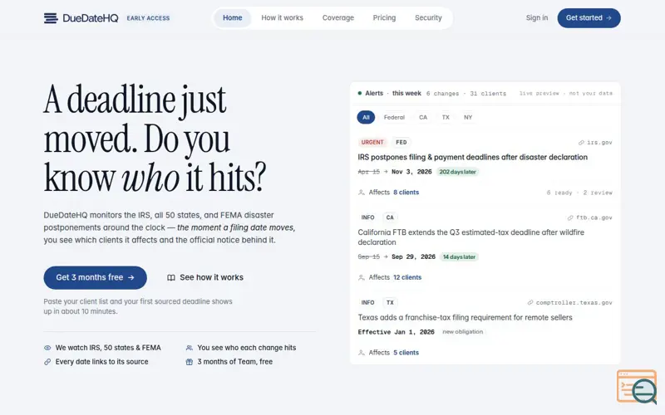Open the Security nav item
Viewport: 665px width, 415px height.
pyautogui.click(x=428, y=17)
